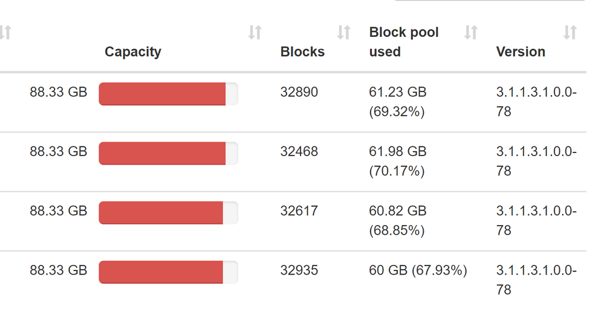Click the sort arrows beside Blocks header
The image size is (604, 311).
click(x=343, y=33)
